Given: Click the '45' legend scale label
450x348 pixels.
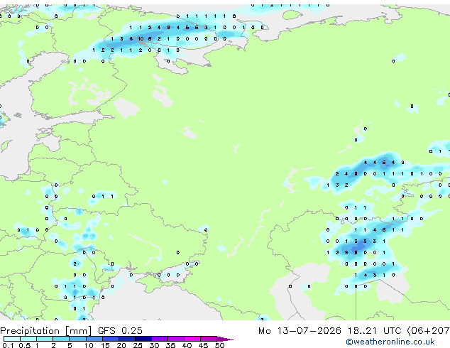Looking at the screenshot, I should (x=203, y=345).
